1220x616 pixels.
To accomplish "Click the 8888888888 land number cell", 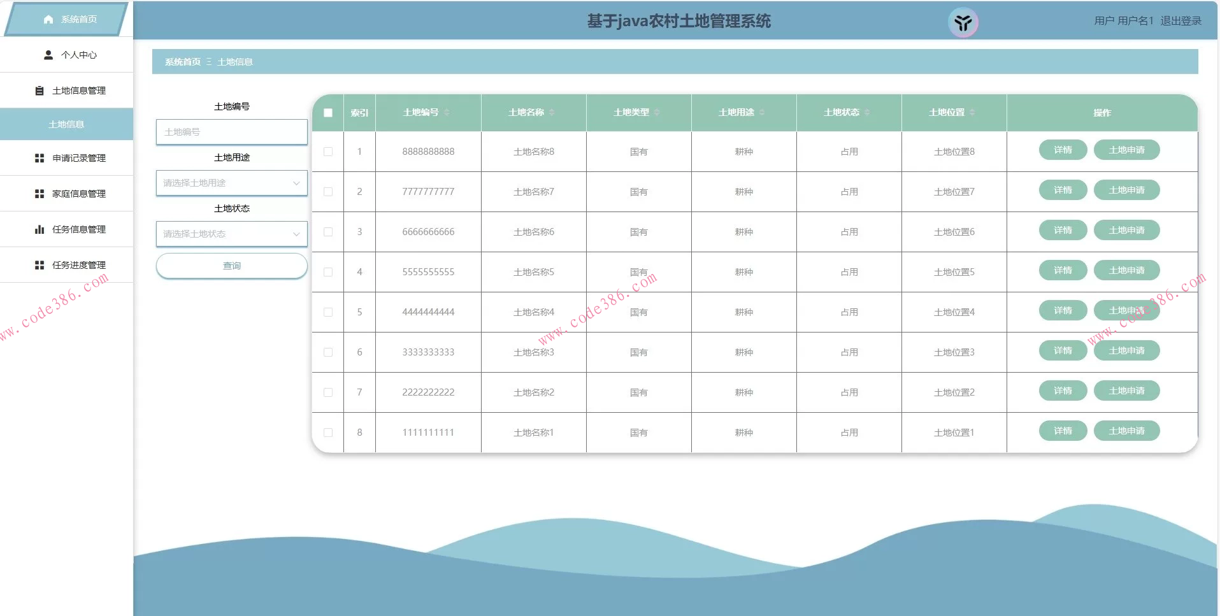I will [x=428, y=152].
